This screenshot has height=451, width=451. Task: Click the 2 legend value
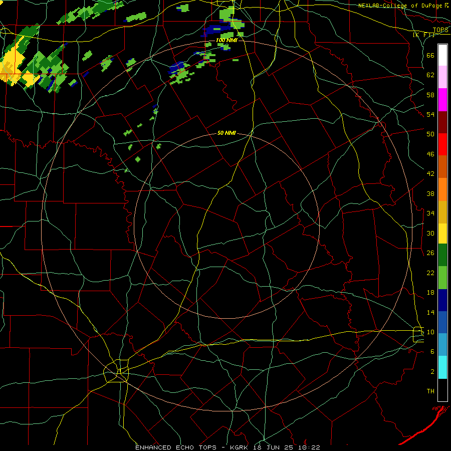(x=432, y=372)
